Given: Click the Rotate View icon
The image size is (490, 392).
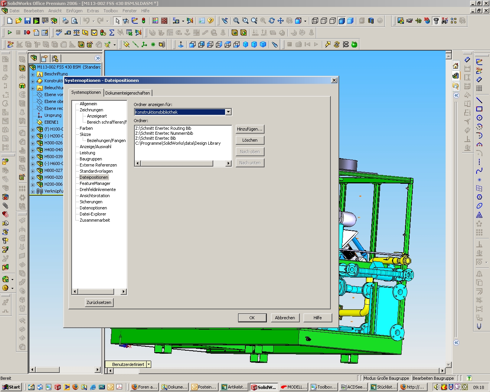Looking at the screenshot, I should pos(272,21).
